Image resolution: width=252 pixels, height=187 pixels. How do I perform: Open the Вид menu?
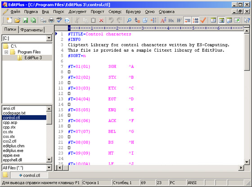[45, 12]
